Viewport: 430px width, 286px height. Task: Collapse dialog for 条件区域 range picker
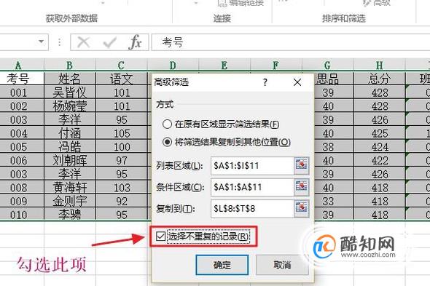click(x=302, y=187)
